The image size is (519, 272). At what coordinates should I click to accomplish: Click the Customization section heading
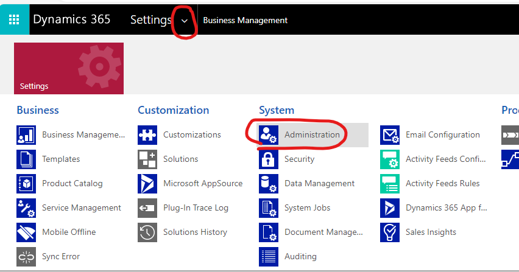(174, 110)
